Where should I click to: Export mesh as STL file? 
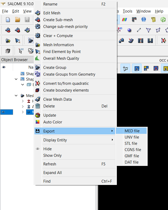tap(131, 143)
